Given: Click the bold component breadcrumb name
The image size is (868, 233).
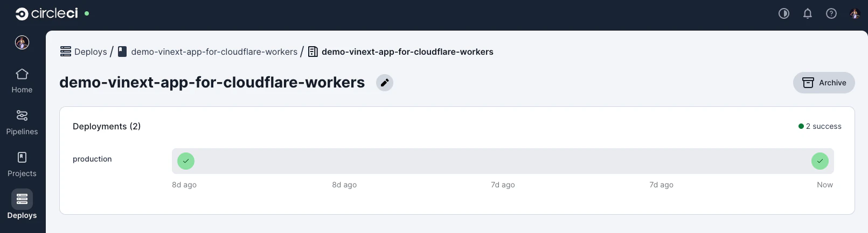Looking at the screenshot, I should click(407, 52).
